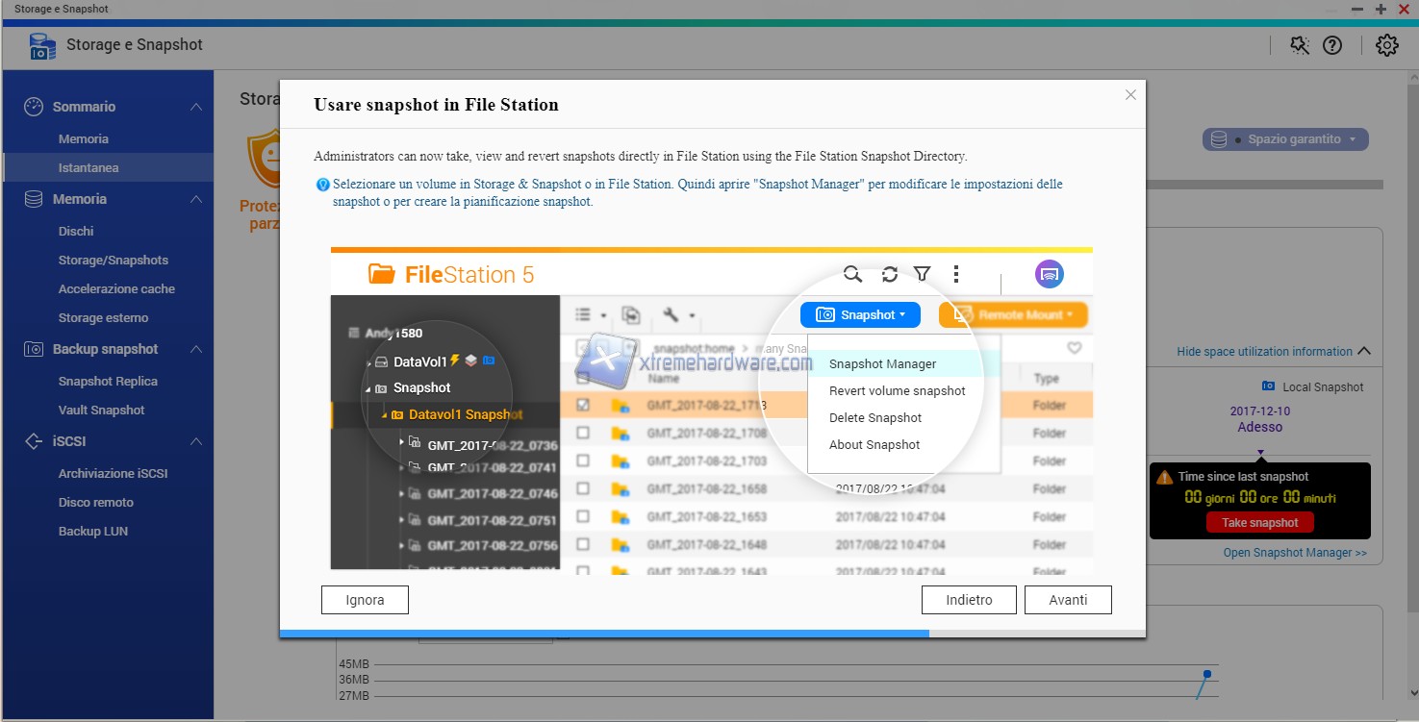Image resolution: width=1419 pixels, height=722 pixels.
Task: Click the Sommario gauge icon
Action: coord(34,107)
